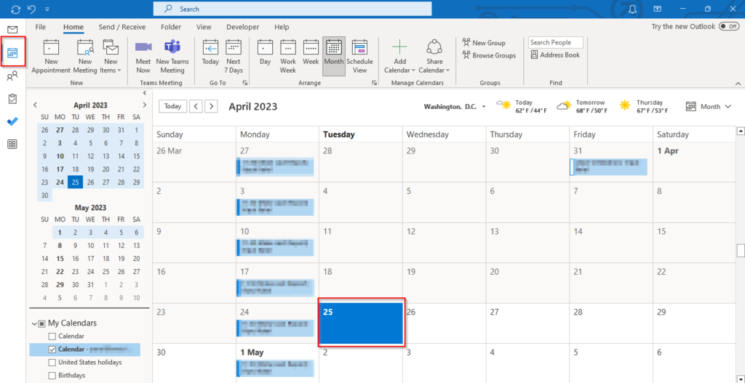The width and height of the screenshot is (745, 383).
Task: Check the first Calendar checkbox under My Calendars
Action: pyautogui.click(x=52, y=336)
